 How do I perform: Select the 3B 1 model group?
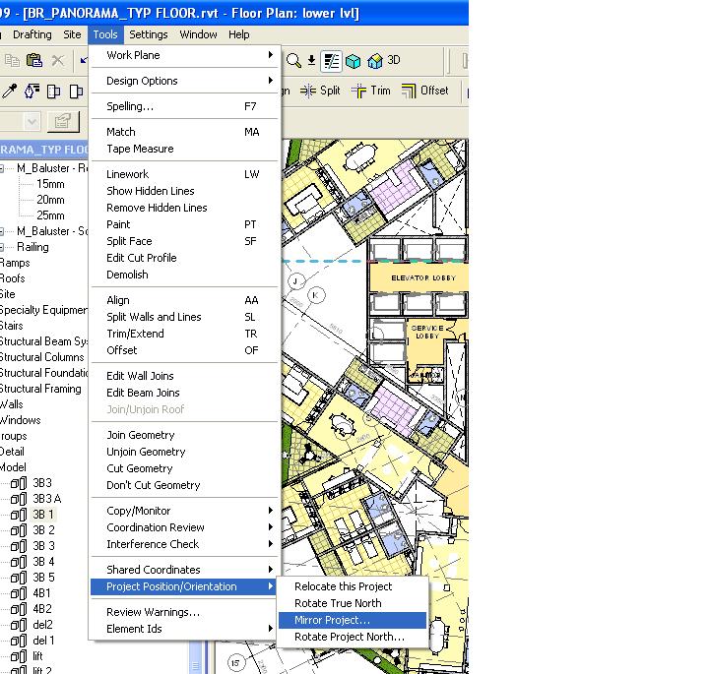(x=43, y=515)
